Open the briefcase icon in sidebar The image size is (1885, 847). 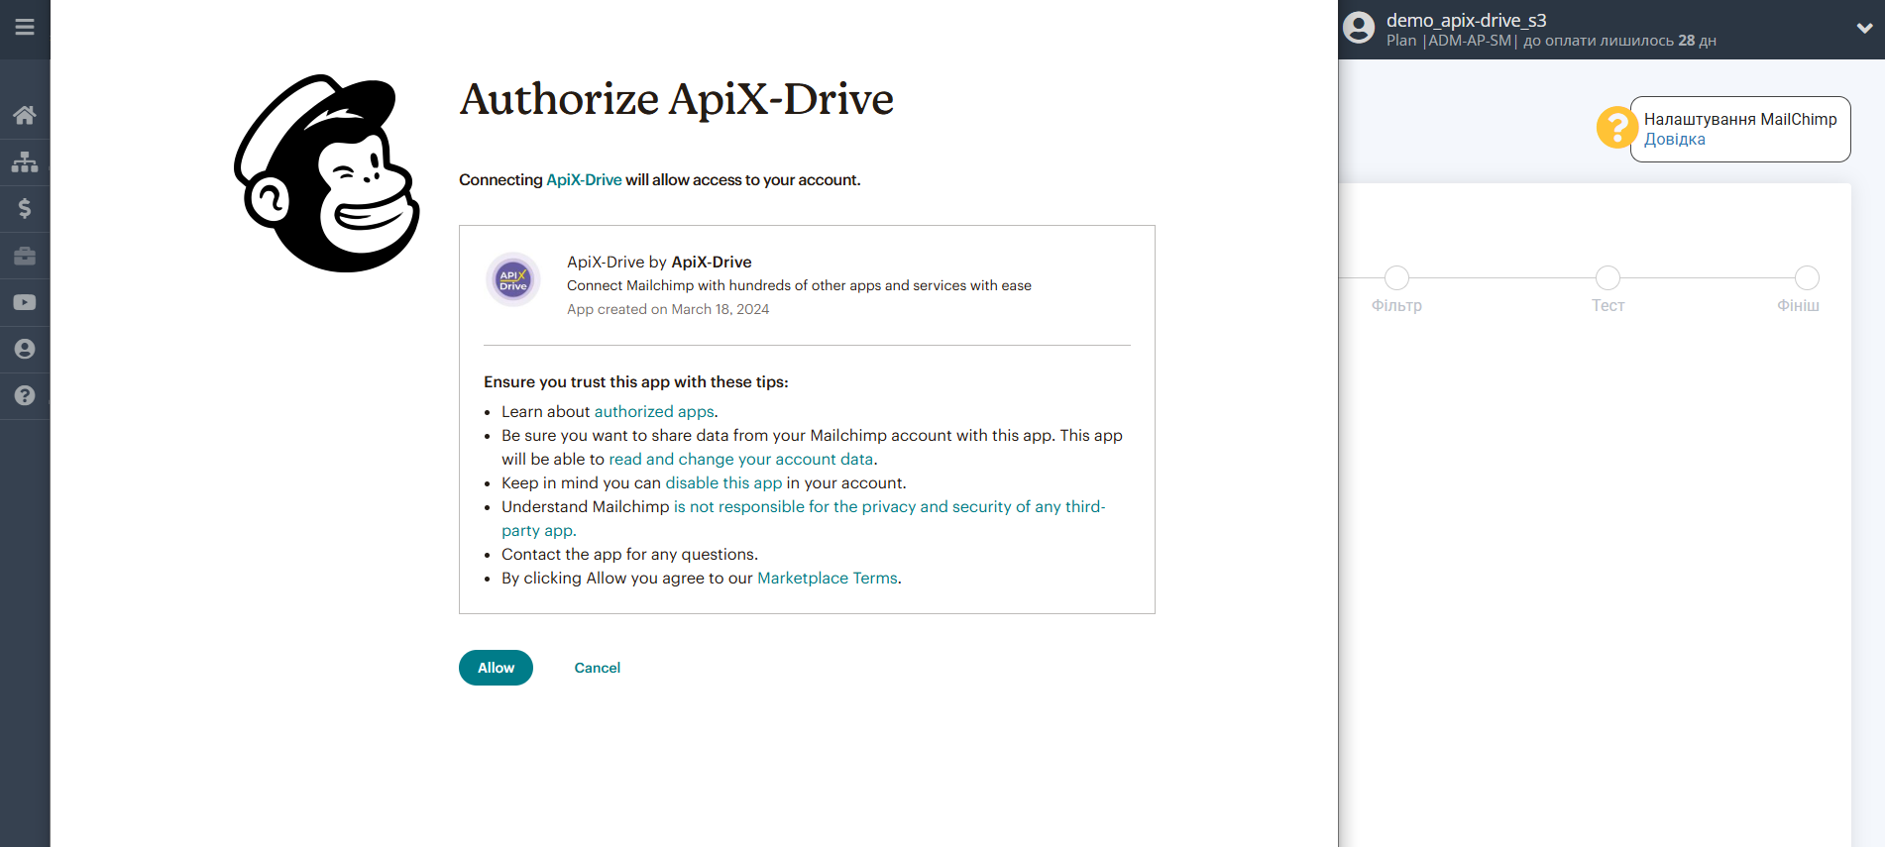coord(25,256)
